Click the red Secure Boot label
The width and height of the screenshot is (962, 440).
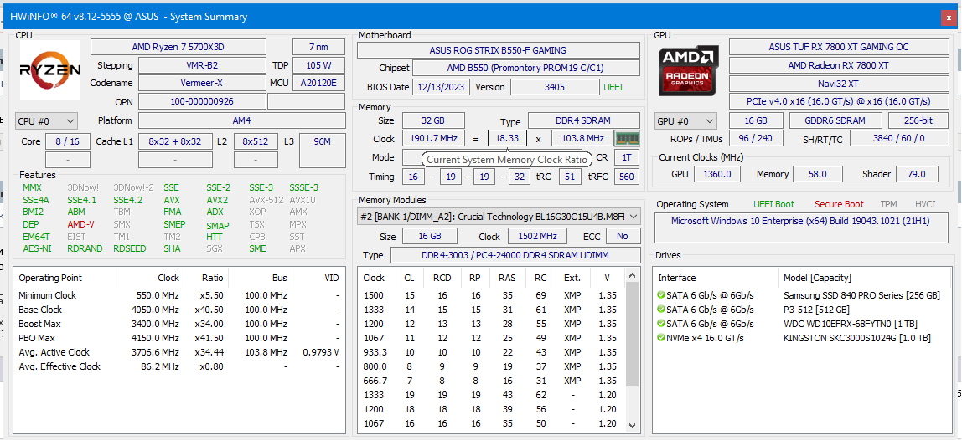click(x=839, y=205)
